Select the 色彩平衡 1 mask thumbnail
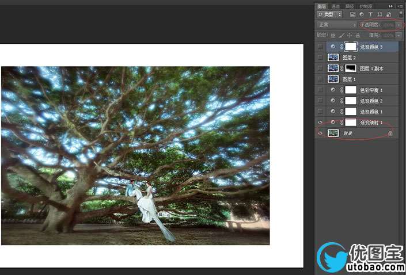Screen dimensions: 406x275 click(351, 90)
